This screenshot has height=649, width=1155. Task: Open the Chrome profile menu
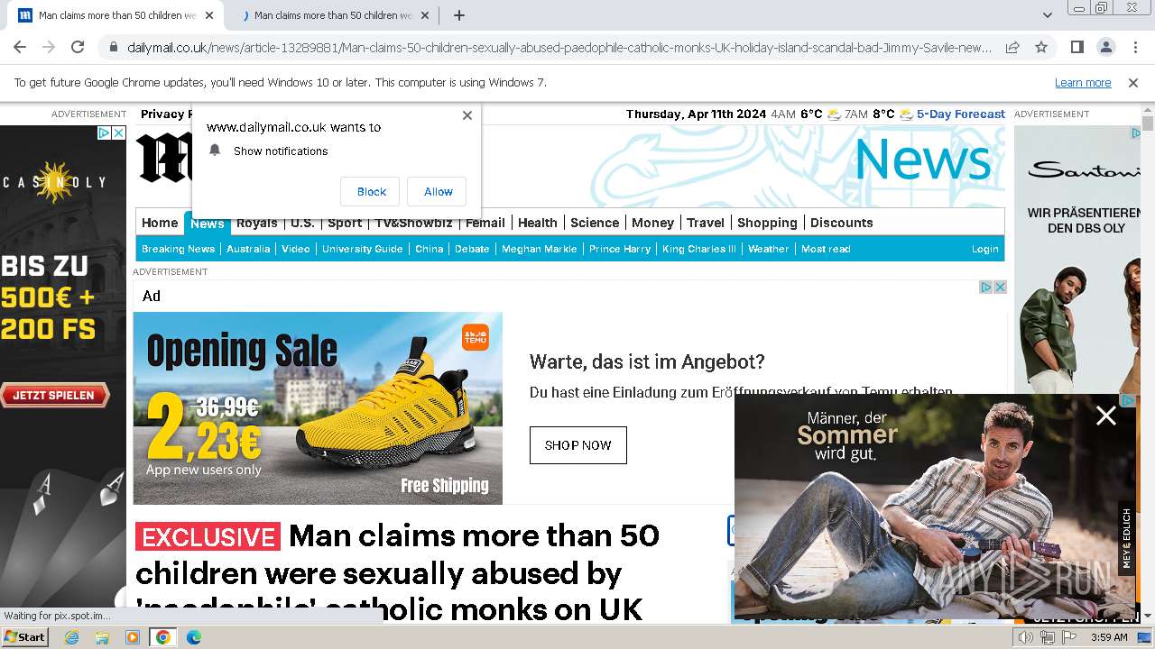click(x=1105, y=47)
